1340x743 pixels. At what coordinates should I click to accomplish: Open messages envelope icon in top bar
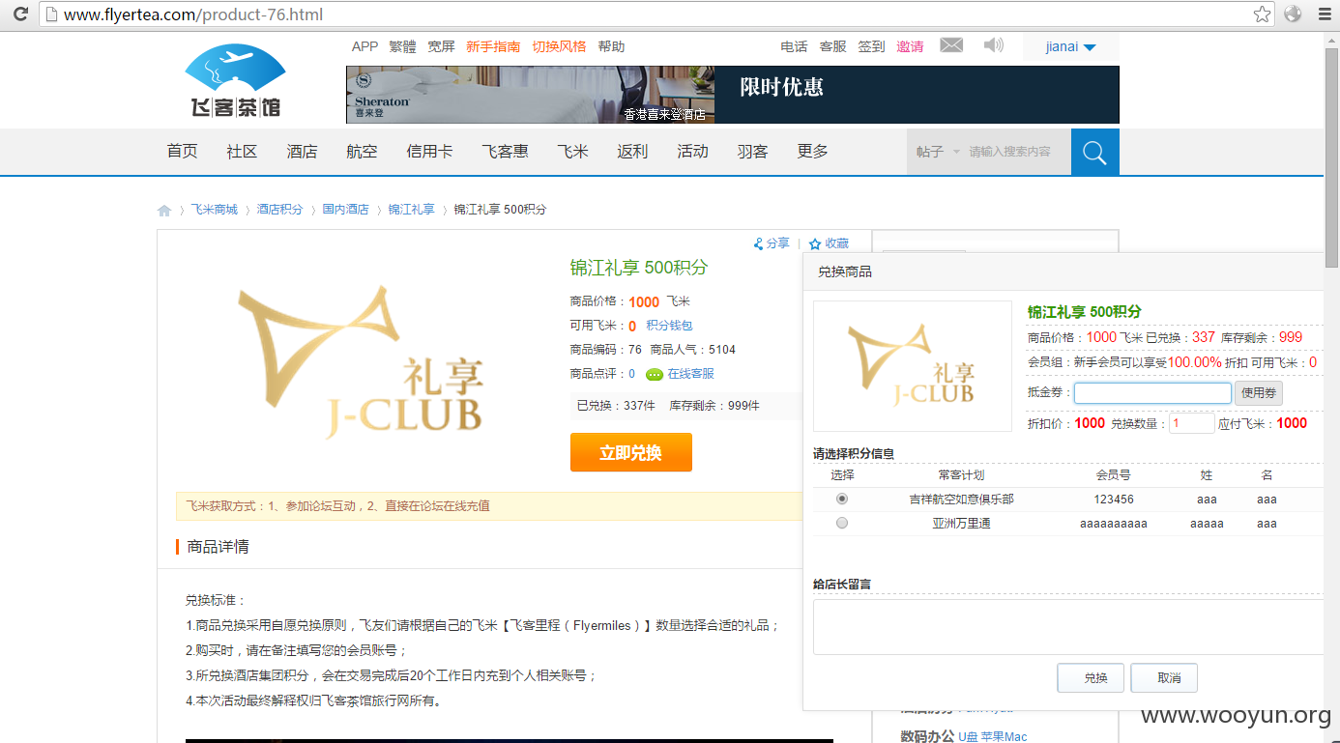(951, 45)
